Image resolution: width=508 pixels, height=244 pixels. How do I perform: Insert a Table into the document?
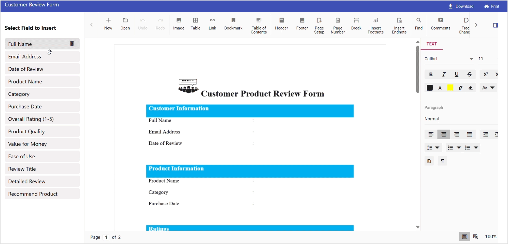point(195,24)
